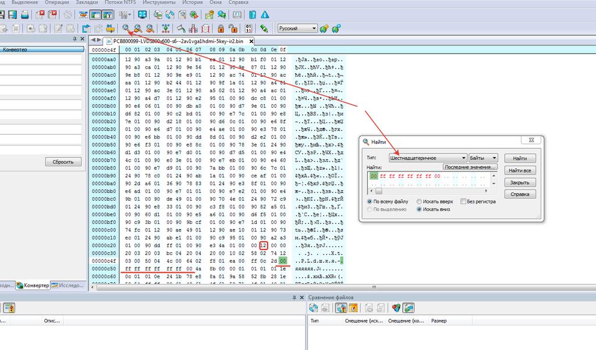Click the 'Сбросить' button in converter
The image size is (596, 350).
(x=62, y=162)
